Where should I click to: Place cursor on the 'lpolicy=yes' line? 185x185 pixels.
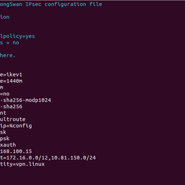point(17,37)
